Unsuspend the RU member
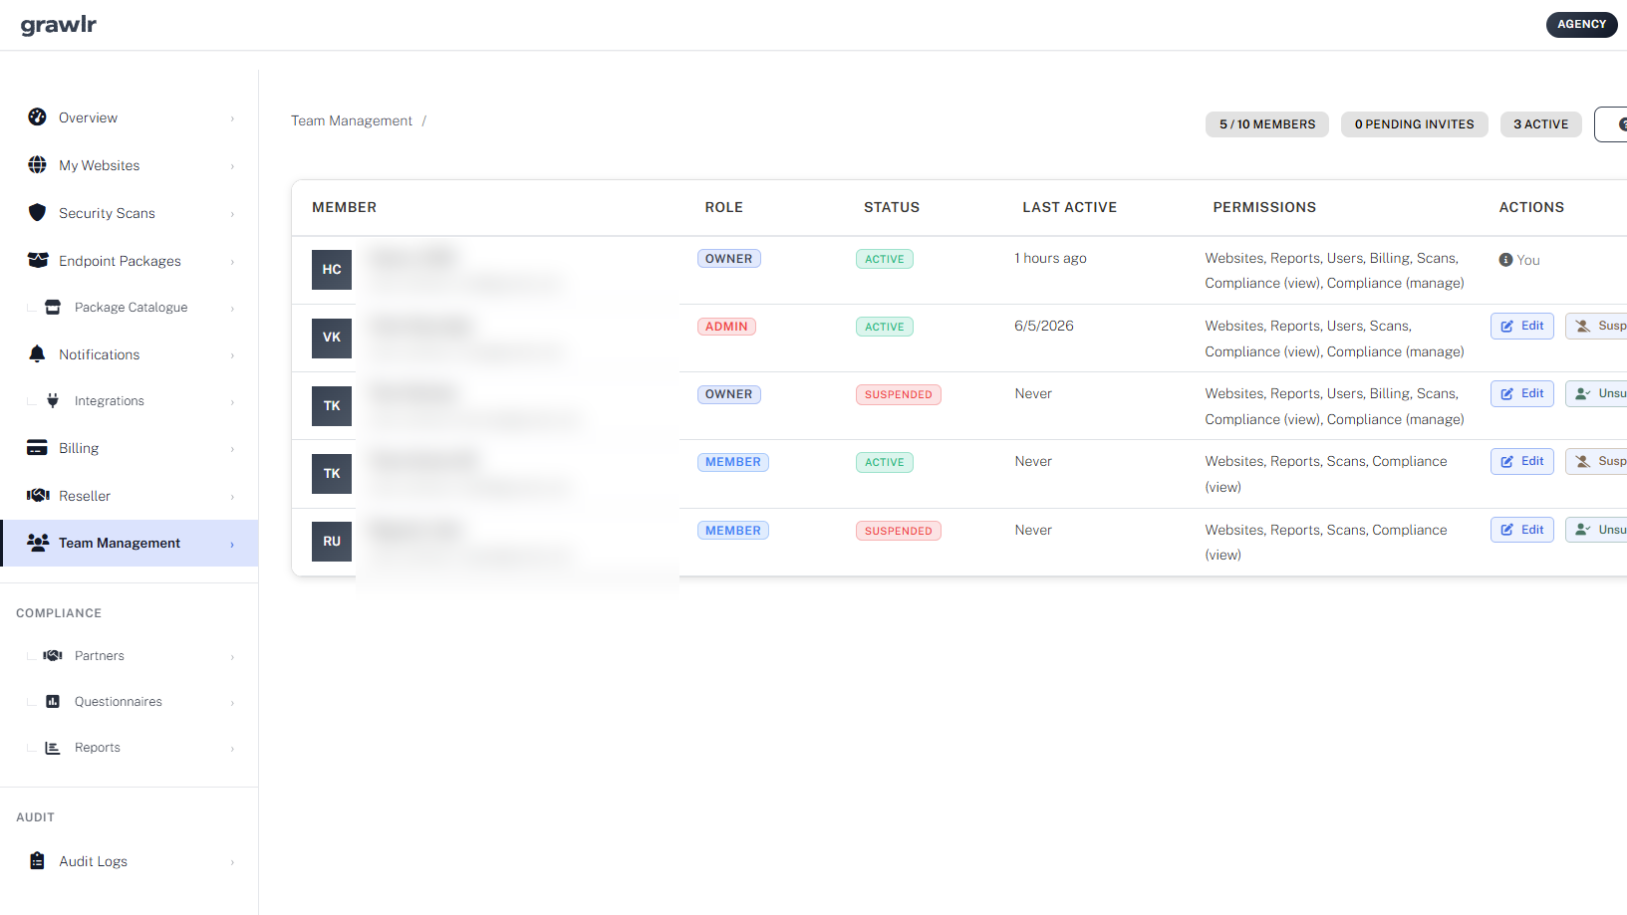The image size is (1627, 915). click(x=1596, y=530)
